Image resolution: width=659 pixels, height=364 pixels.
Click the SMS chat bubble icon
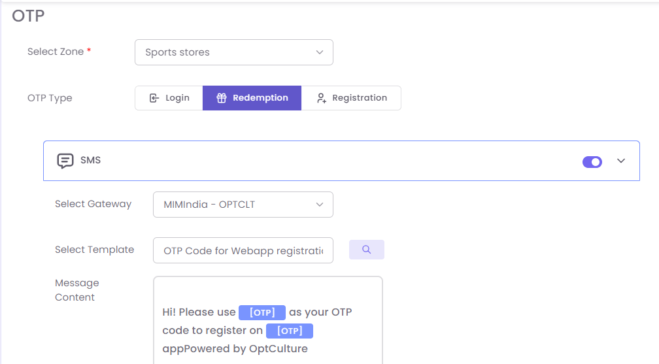tap(65, 161)
